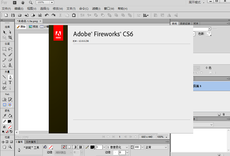Pick the Crop tool
The height and width of the screenshot is (156, 230).
(10, 37)
